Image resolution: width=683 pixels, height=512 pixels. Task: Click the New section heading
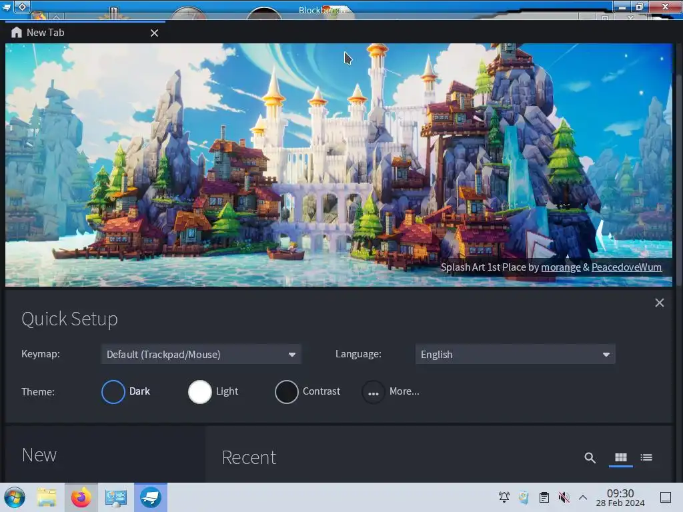39,455
